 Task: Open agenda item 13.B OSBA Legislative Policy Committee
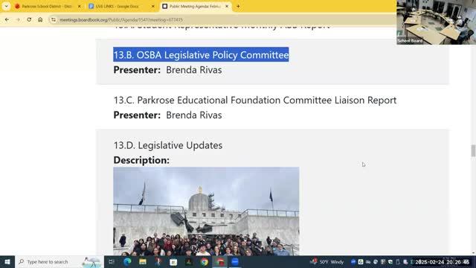coord(201,54)
